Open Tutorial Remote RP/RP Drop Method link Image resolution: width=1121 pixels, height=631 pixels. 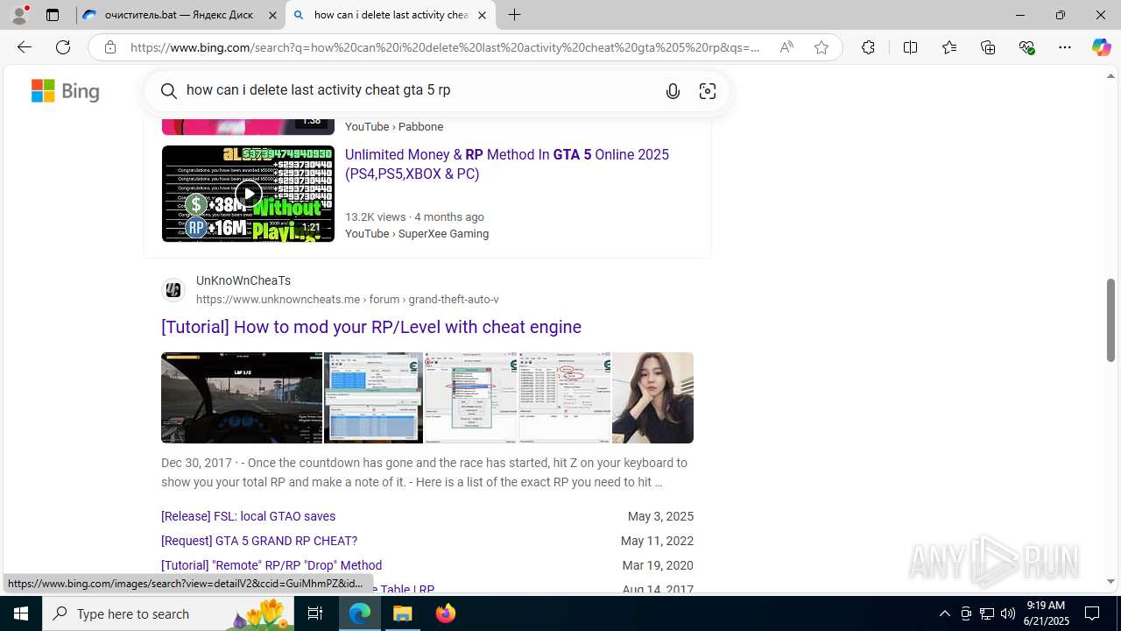pos(271,565)
